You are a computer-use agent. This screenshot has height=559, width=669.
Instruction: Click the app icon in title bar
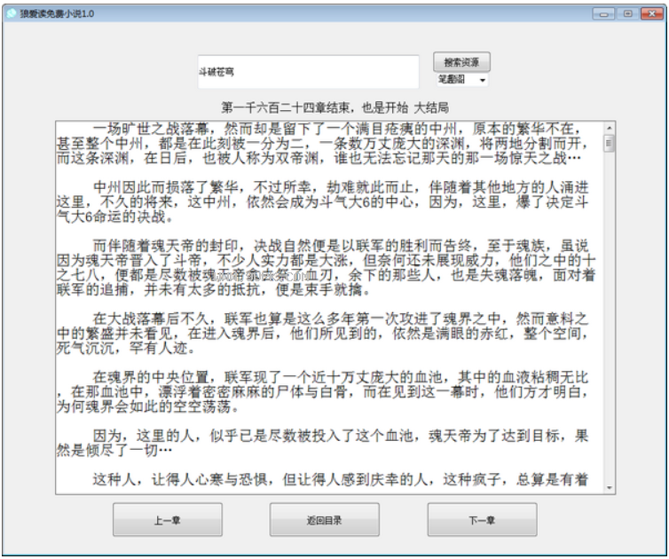click(x=12, y=13)
